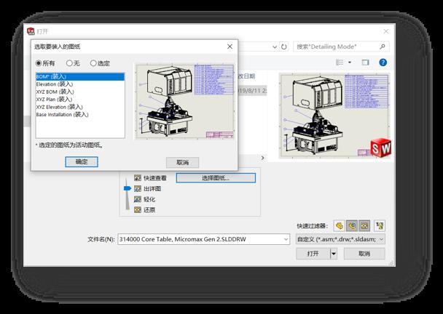Screen dimensions: 443x314
Task: Select the 无 radio button
Action: click(70, 63)
